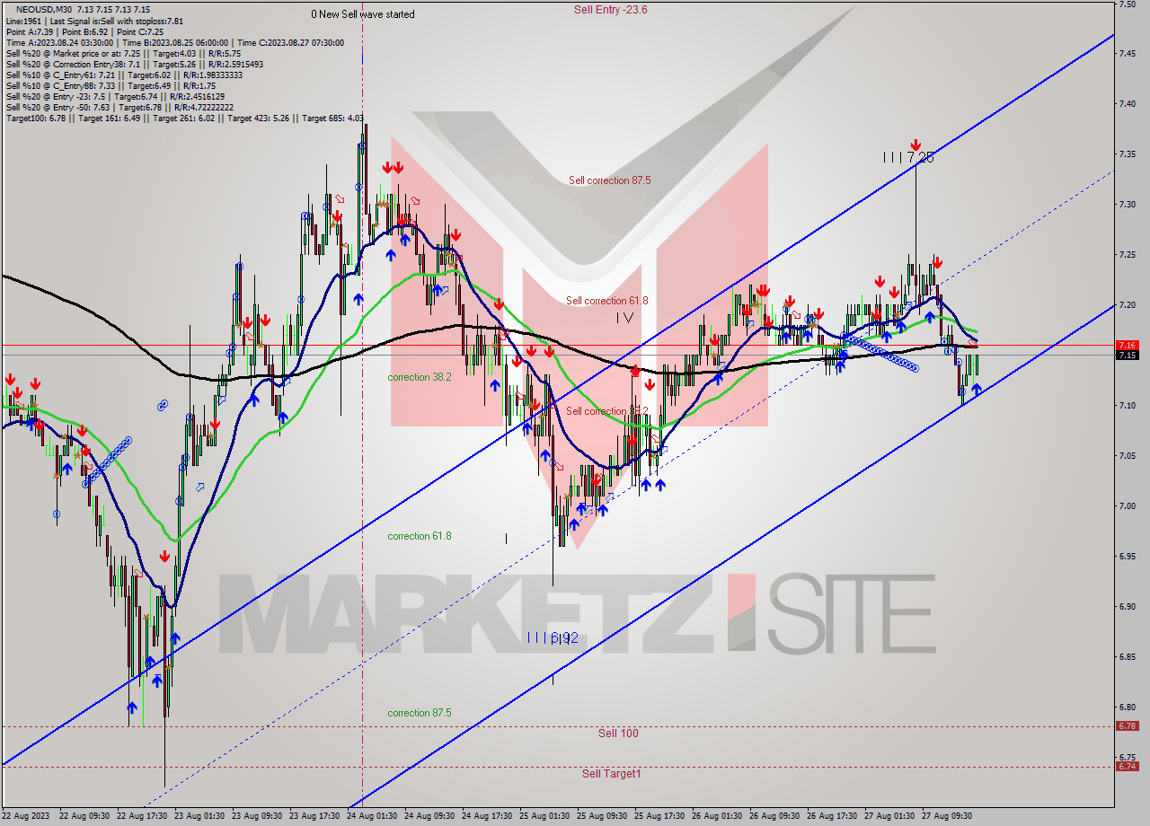Click the 'I I I 7.25' wave label
Viewport: 1150px width, 826px height.
coord(908,157)
